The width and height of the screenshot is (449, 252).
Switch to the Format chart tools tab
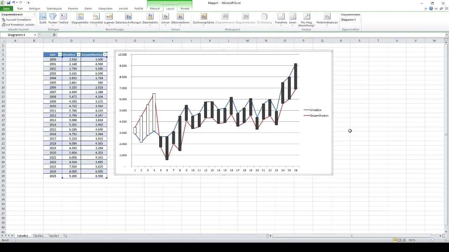click(x=185, y=8)
